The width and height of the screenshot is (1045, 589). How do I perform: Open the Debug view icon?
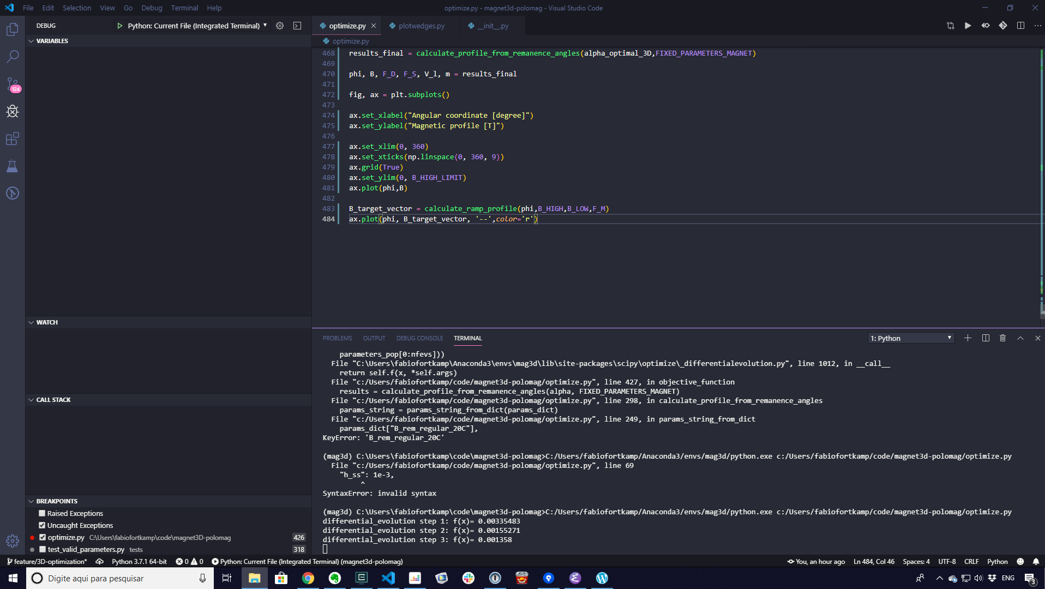pyautogui.click(x=13, y=112)
